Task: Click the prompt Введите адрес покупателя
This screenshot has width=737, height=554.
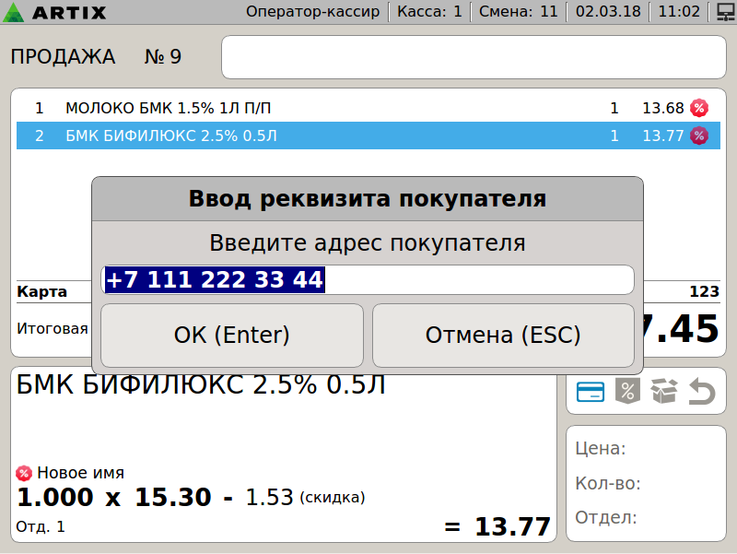Action: (368, 243)
